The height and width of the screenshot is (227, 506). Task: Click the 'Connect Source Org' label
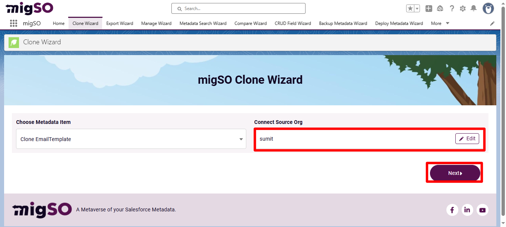pos(278,122)
